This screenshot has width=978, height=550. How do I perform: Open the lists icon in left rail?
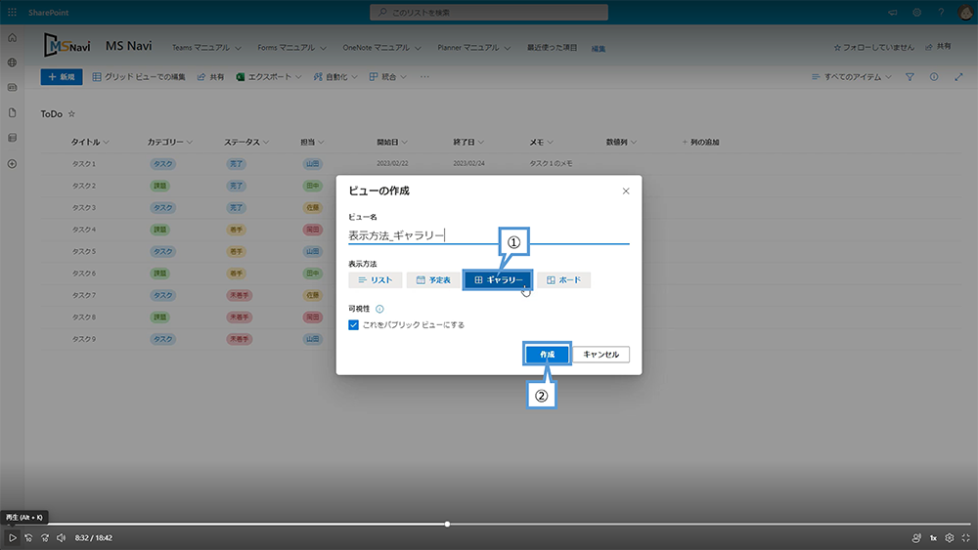point(12,138)
